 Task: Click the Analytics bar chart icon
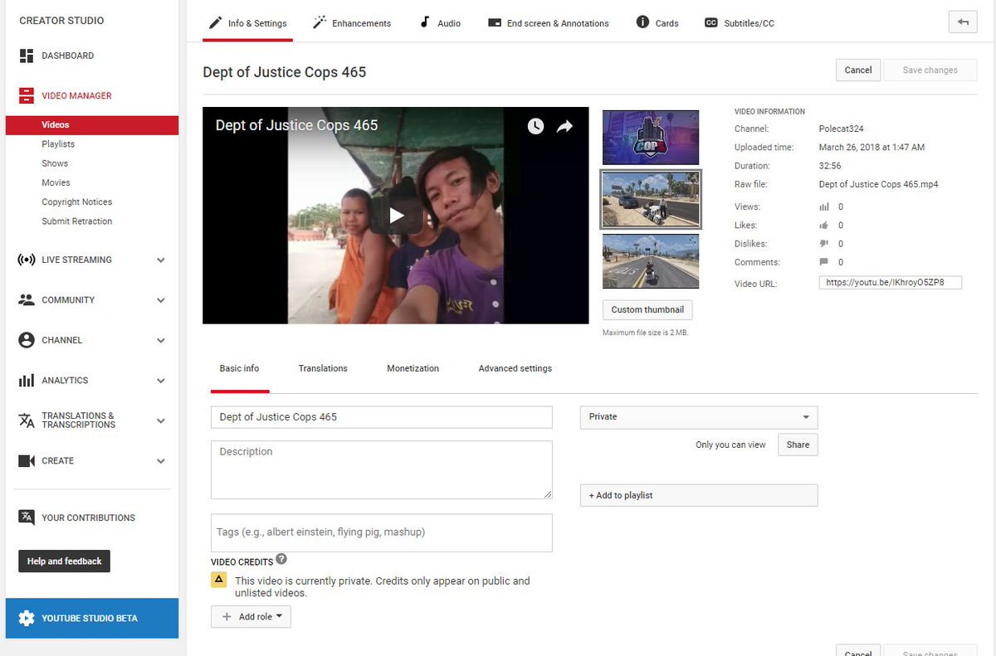pos(27,381)
